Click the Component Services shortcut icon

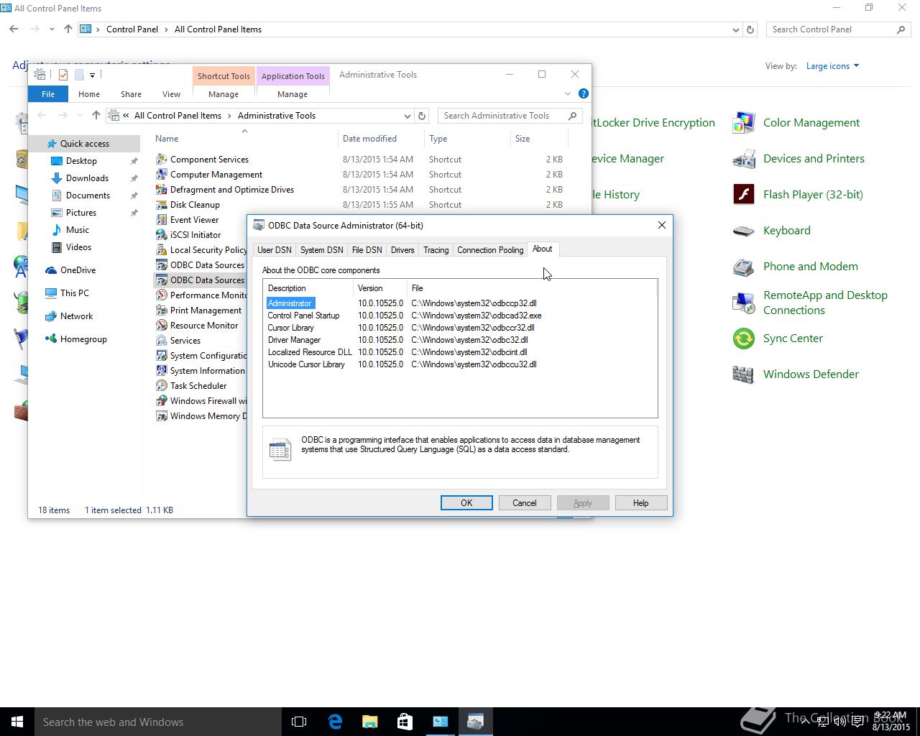point(162,160)
